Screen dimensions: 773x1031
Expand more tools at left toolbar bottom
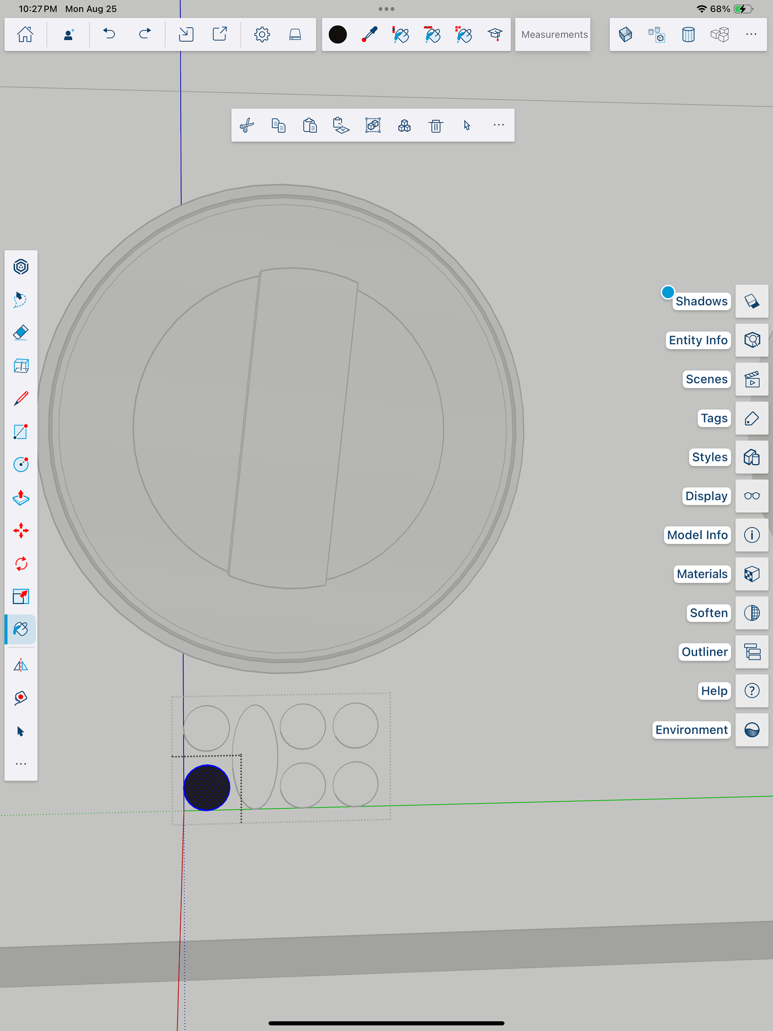click(21, 764)
